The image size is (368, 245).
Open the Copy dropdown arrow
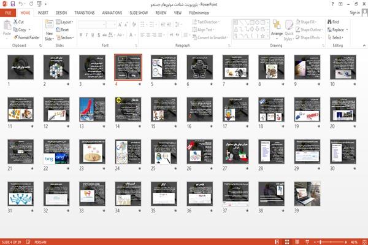tap(29, 30)
